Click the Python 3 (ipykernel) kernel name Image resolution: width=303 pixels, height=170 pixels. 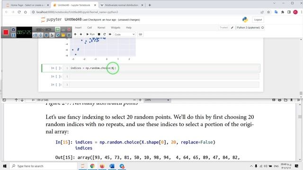pos(248,27)
